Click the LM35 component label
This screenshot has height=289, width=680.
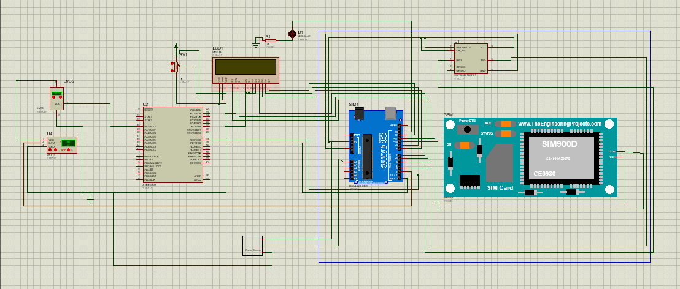click(69, 81)
